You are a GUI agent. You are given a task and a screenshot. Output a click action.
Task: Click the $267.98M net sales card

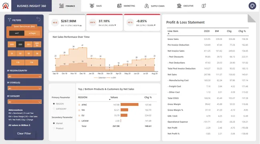pyautogui.click(x=67, y=23)
